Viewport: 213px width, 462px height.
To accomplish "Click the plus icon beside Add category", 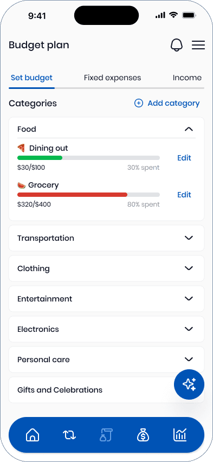I will 138,103.
